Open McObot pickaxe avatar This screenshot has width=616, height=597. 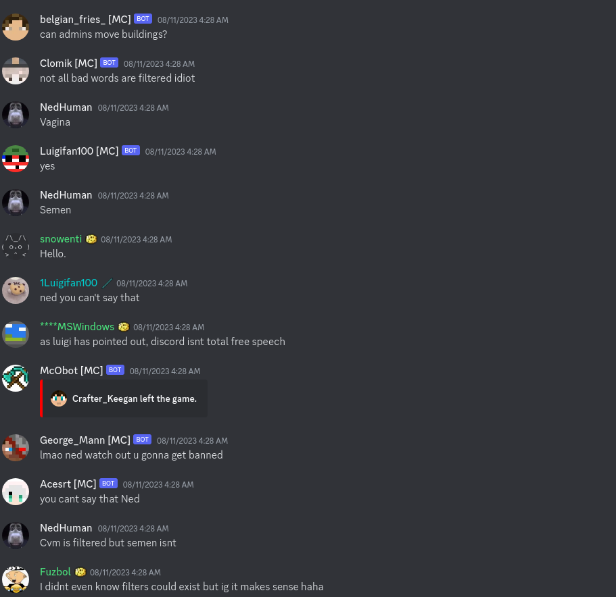(x=16, y=378)
